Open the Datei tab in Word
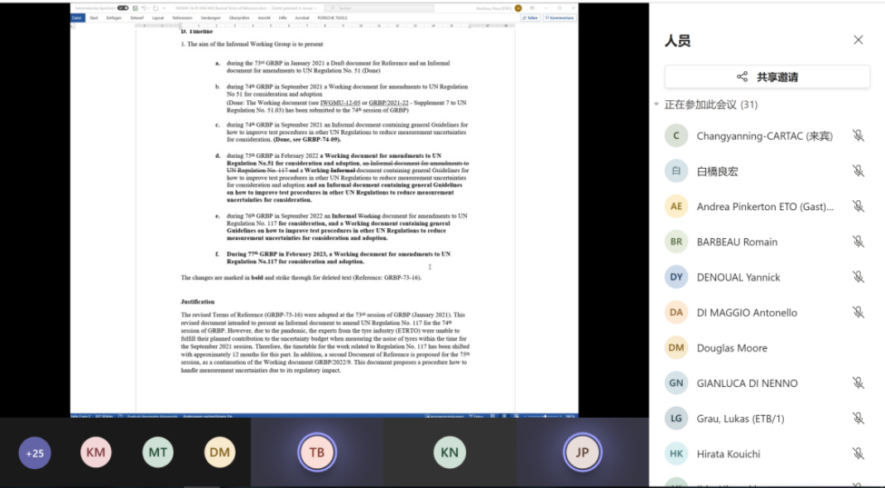The image size is (885, 488). click(77, 17)
